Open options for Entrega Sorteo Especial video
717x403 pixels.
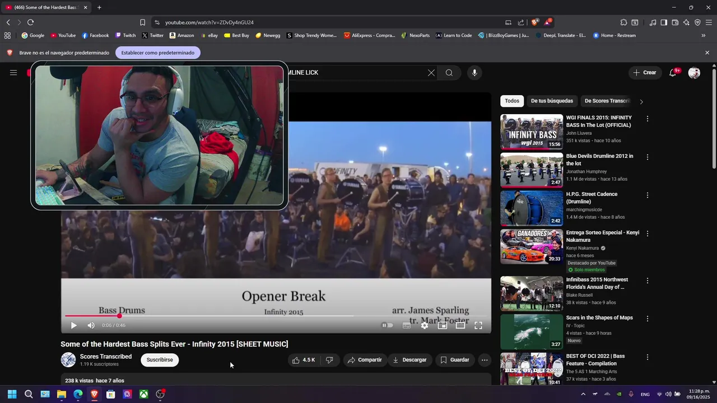648,233
